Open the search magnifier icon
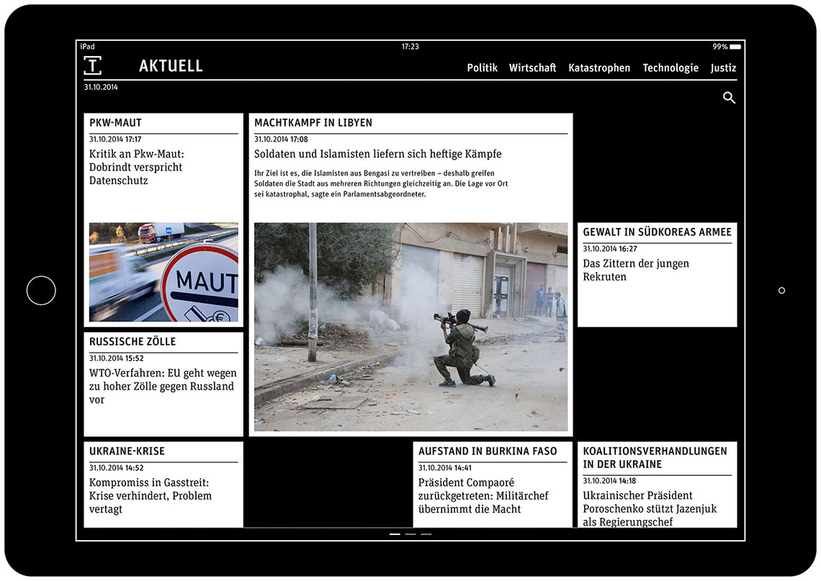 tap(729, 97)
